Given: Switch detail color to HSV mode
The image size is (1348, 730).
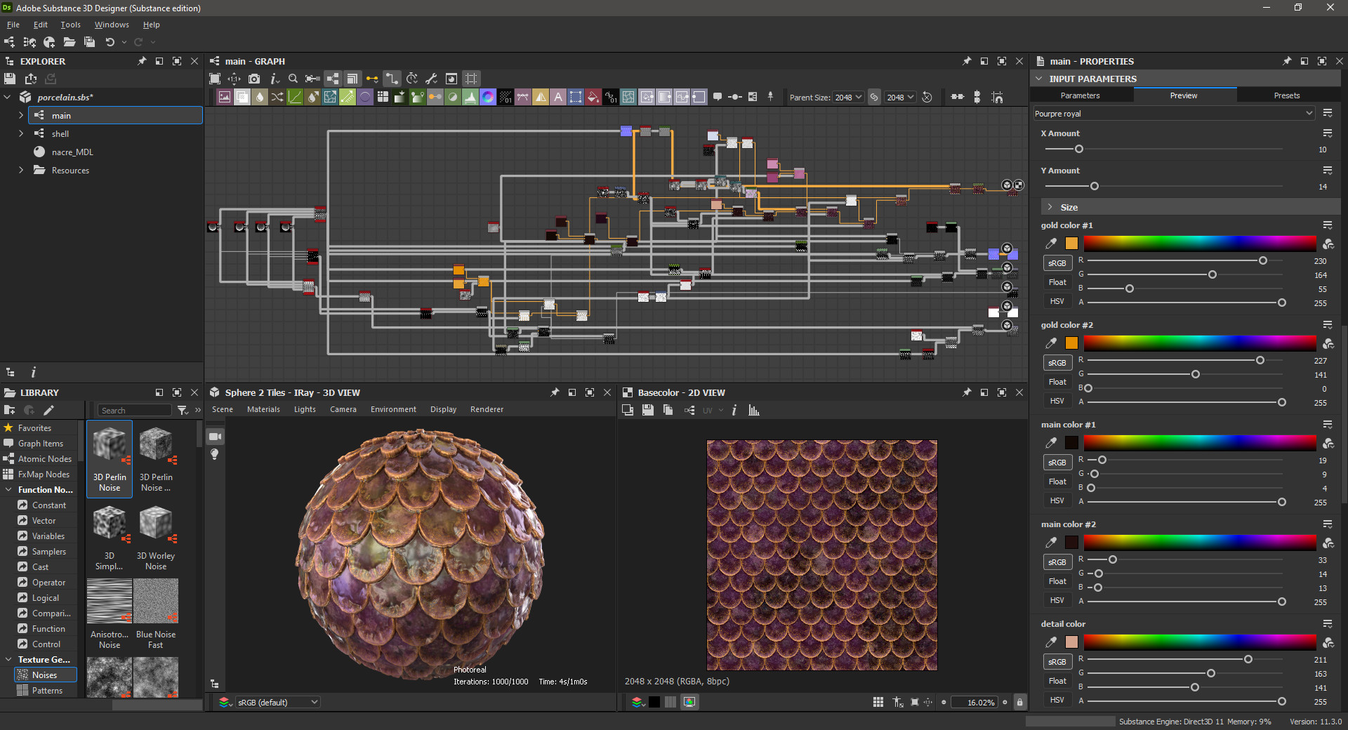Looking at the screenshot, I should 1057,700.
